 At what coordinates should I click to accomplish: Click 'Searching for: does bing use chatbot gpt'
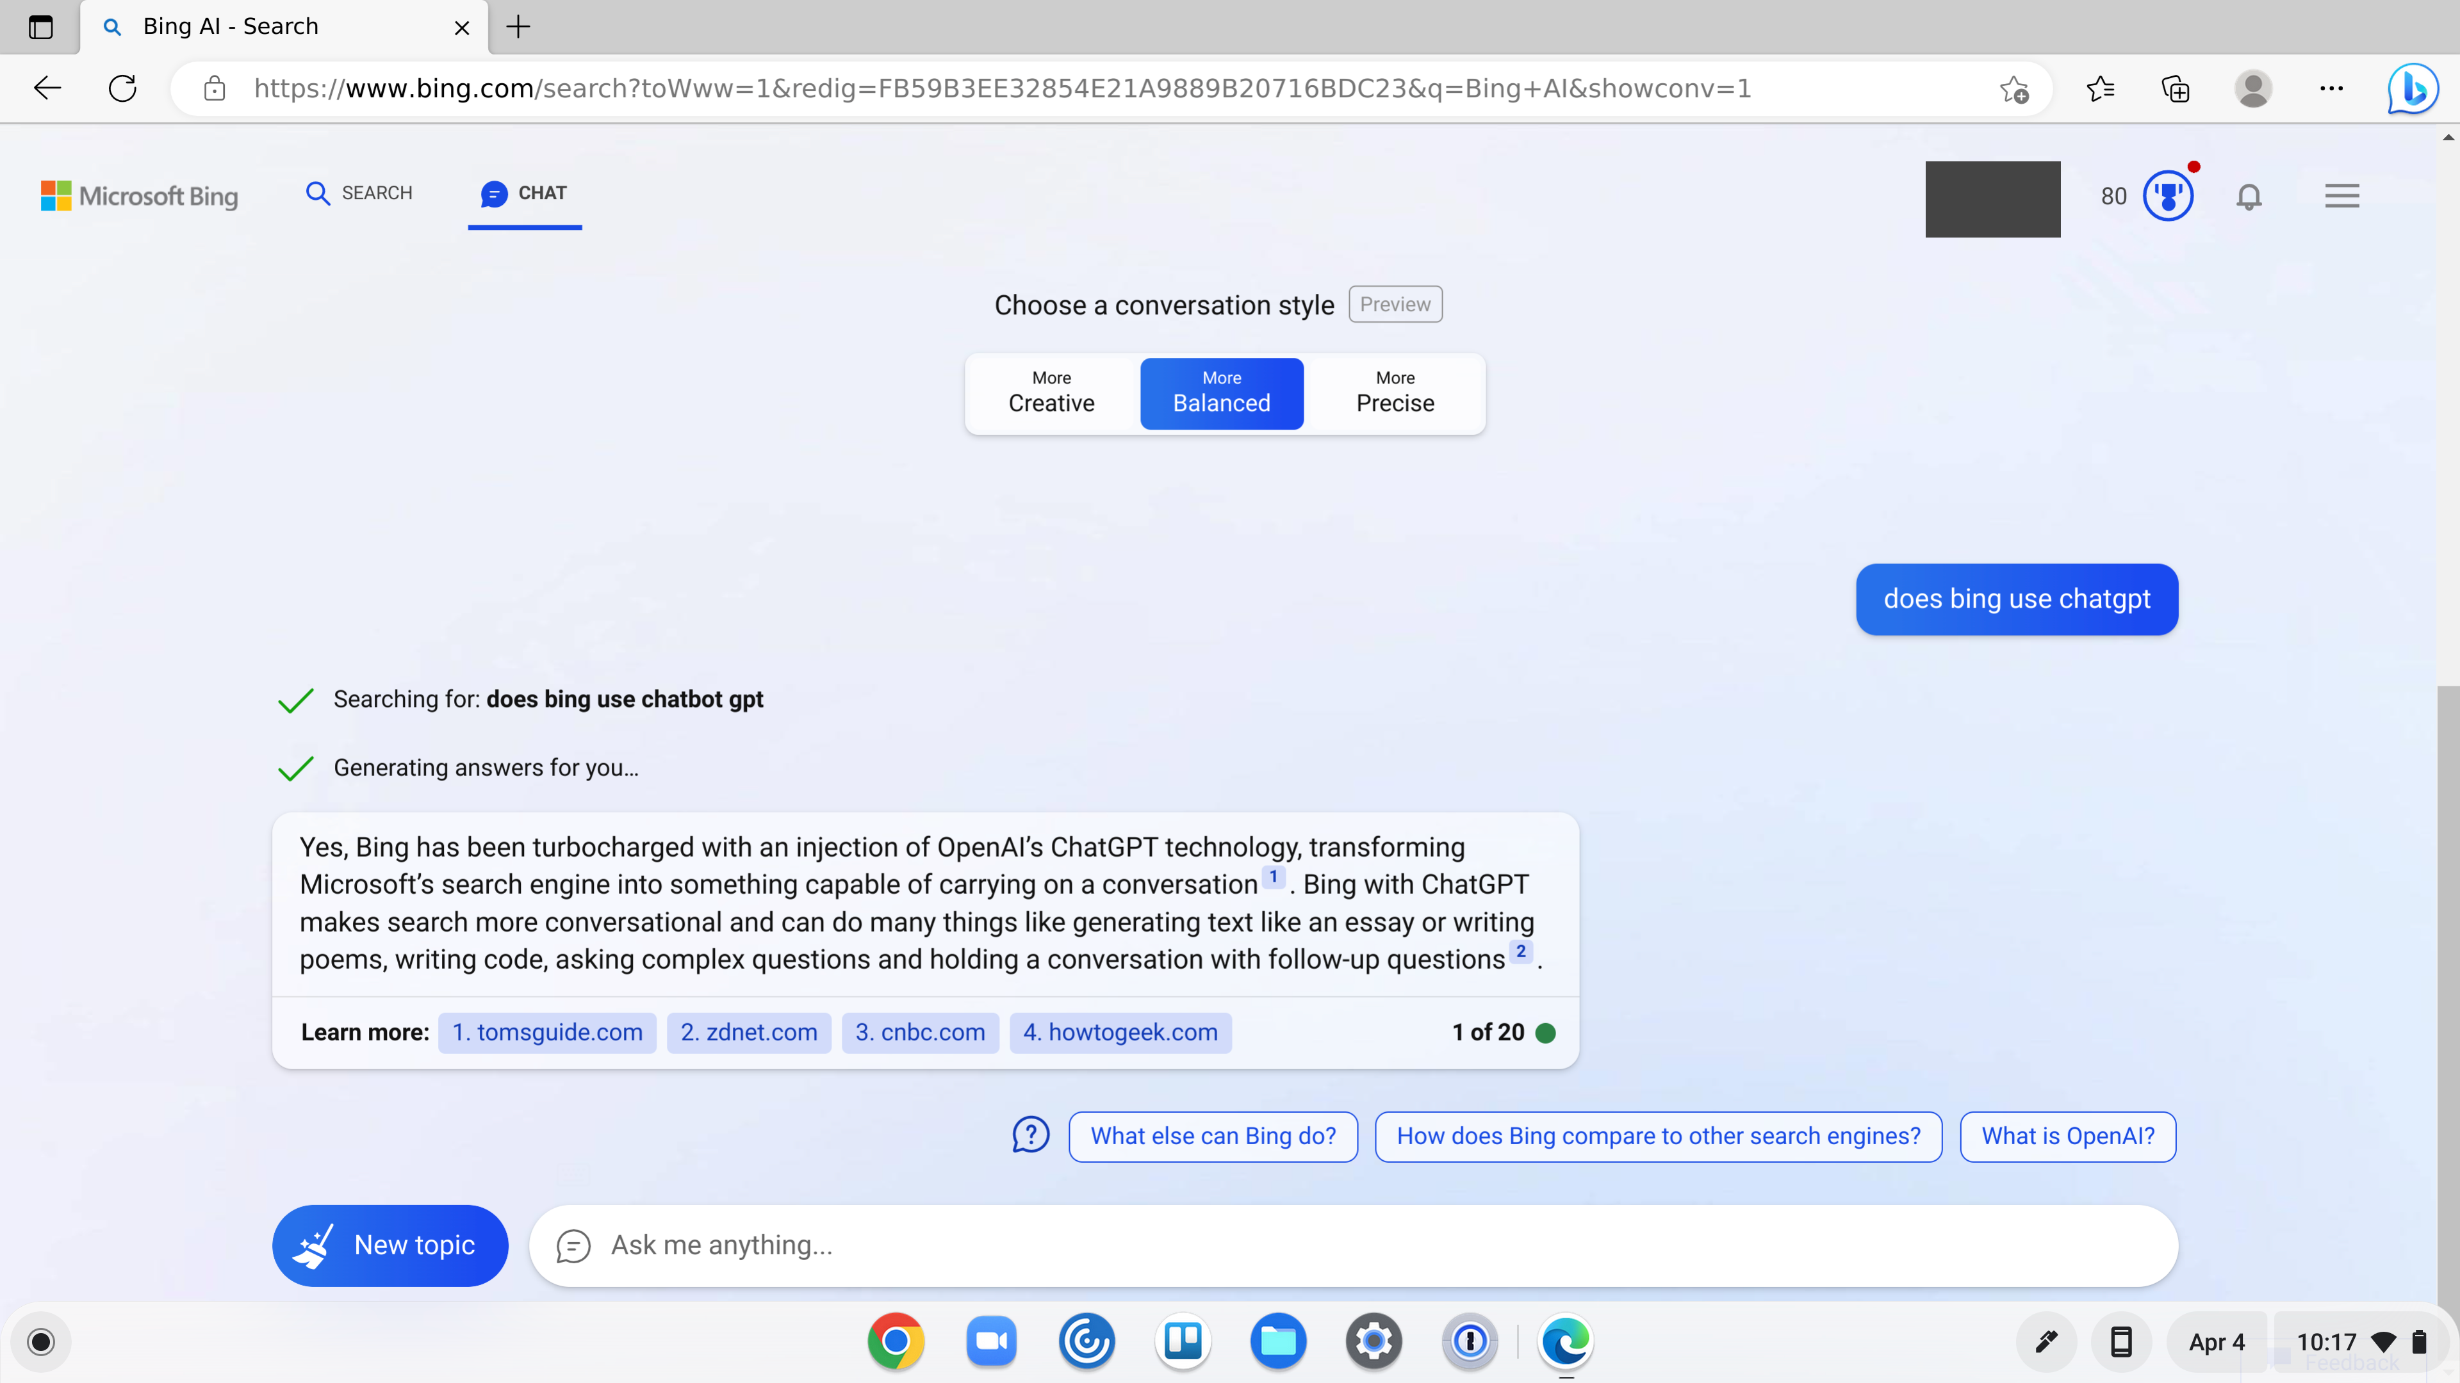pos(548,700)
